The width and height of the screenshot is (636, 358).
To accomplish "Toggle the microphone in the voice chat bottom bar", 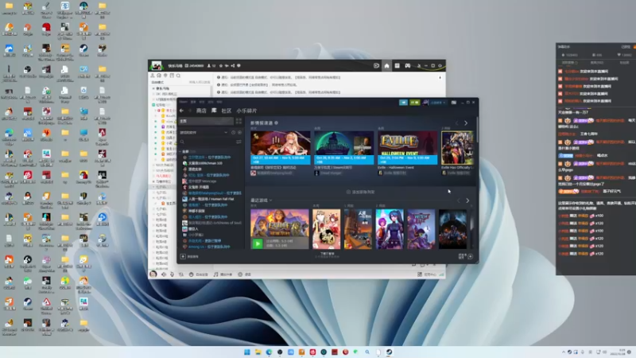I will tap(172, 274).
